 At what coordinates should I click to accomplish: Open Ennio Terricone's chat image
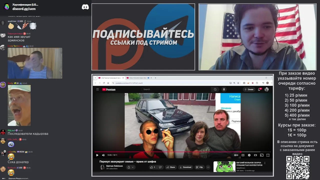35,63
